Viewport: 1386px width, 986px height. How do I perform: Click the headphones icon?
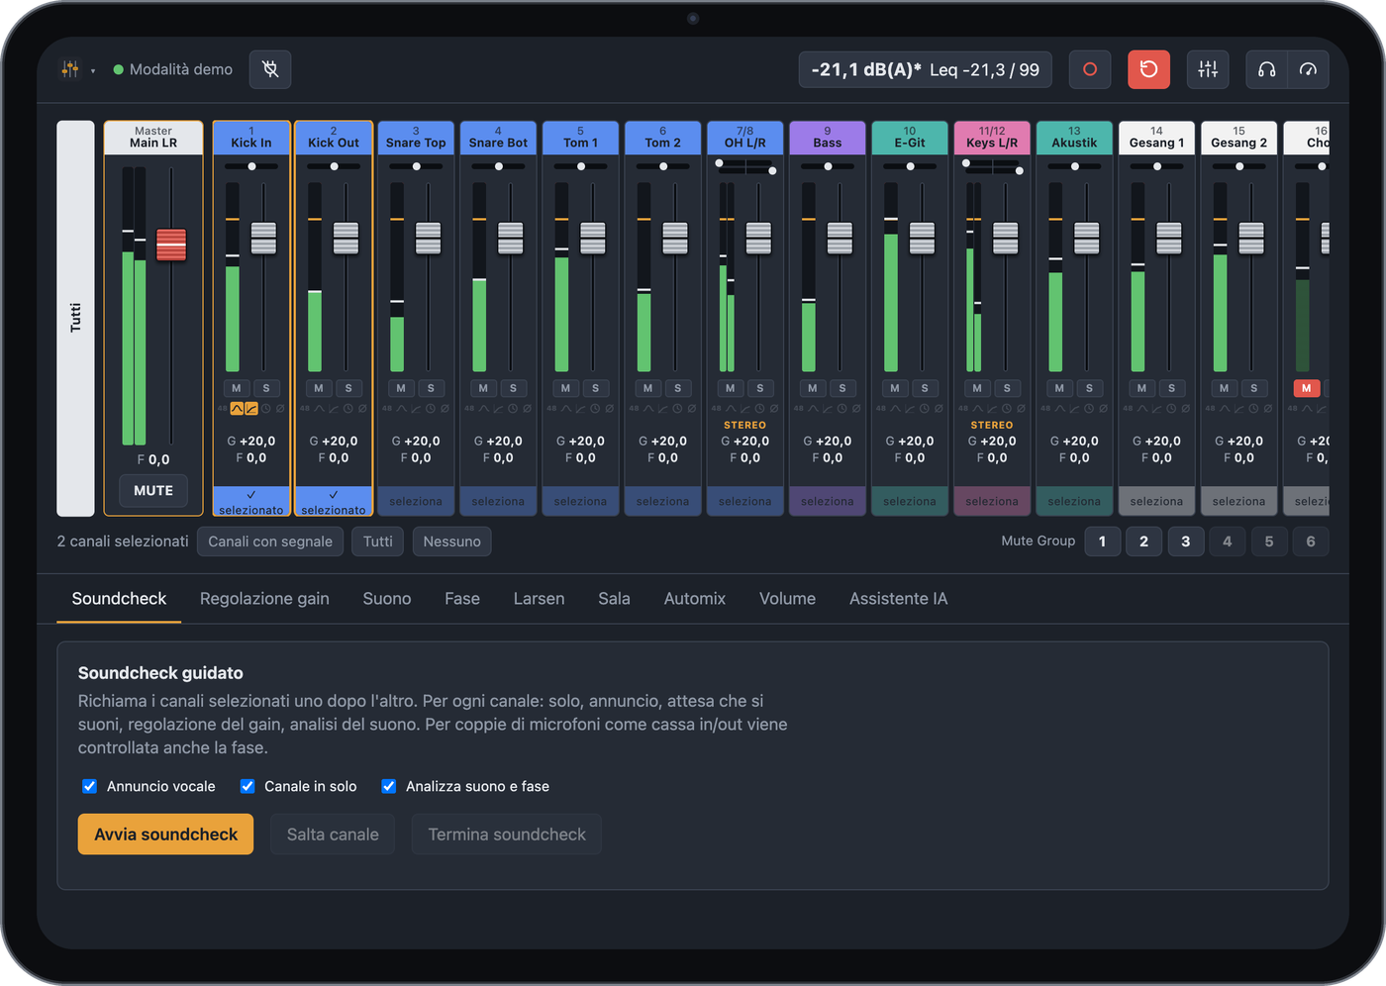click(x=1266, y=69)
